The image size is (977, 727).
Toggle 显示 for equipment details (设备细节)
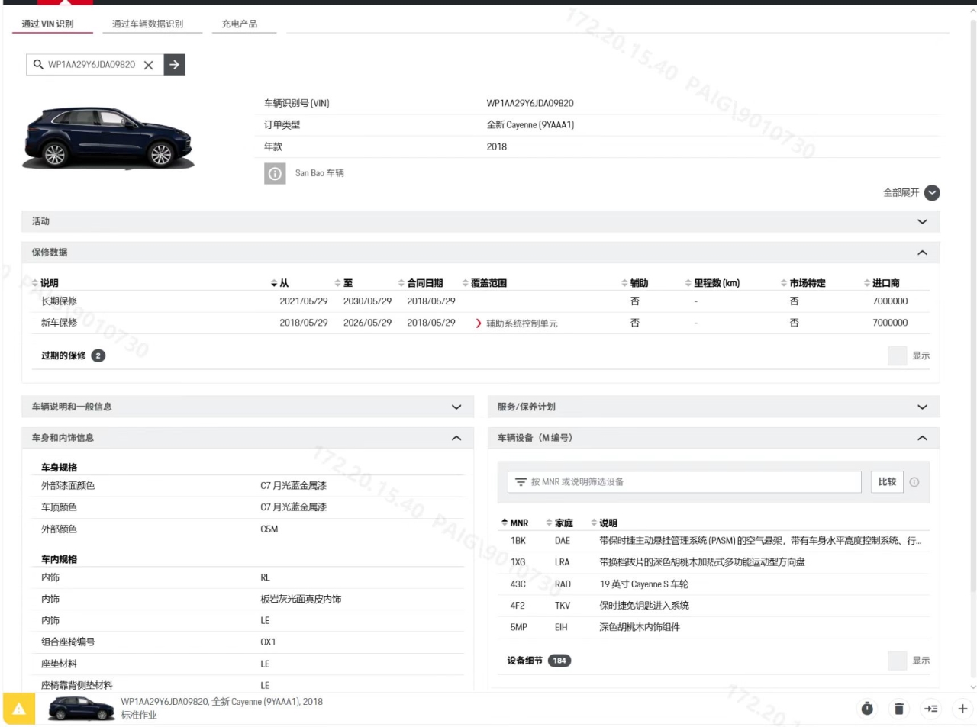point(898,661)
